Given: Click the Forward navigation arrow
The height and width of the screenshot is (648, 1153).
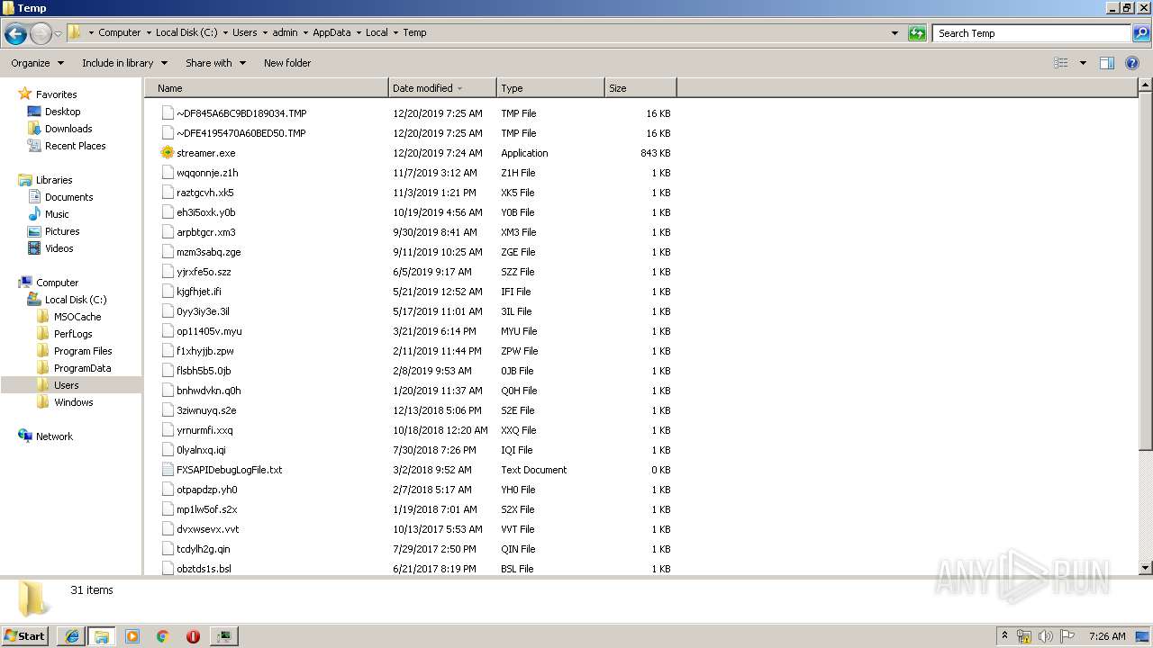Looking at the screenshot, I should pyautogui.click(x=41, y=33).
